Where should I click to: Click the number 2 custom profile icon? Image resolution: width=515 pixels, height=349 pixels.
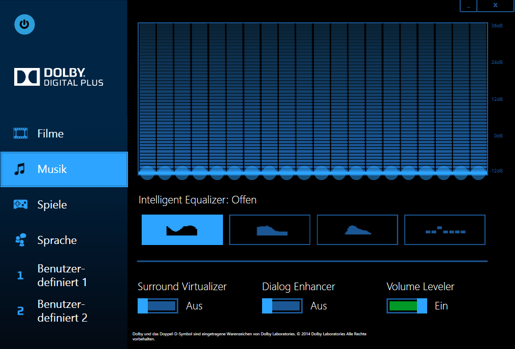click(20, 311)
